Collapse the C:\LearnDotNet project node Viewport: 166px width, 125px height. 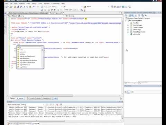click(126, 20)
